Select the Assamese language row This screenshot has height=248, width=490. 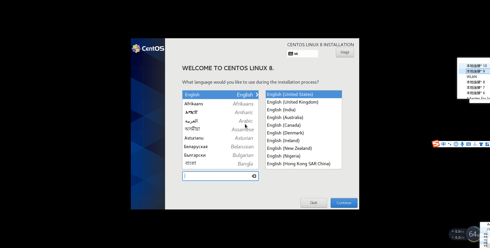coord(220,130)
